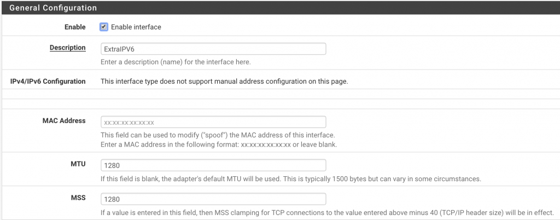Click the IPv4/IPv6 Configuration label
The image size is (560, 220).
(x=48, y=82)
